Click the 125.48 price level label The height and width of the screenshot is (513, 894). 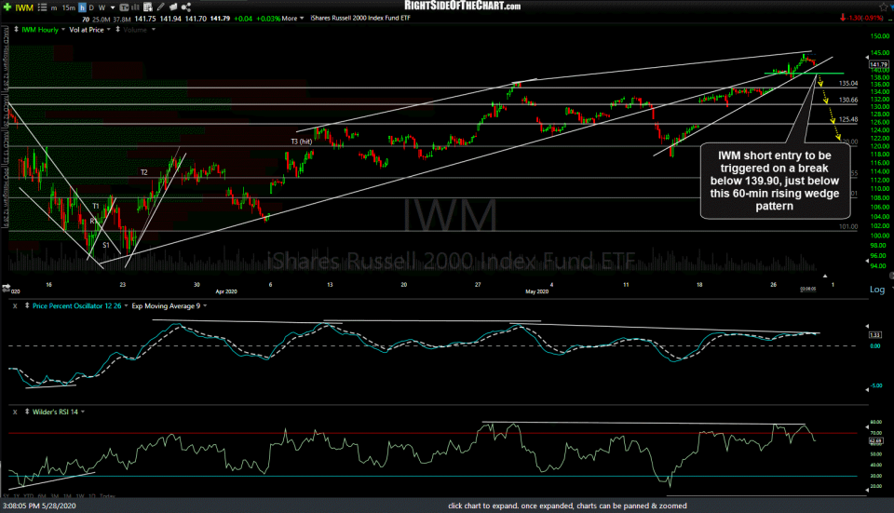[848, 119]
